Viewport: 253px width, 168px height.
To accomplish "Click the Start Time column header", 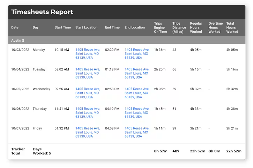I will (62, 27).
